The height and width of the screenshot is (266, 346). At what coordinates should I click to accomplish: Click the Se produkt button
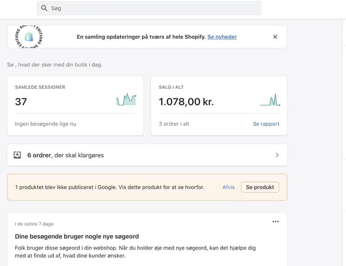[x=260, y=187]
